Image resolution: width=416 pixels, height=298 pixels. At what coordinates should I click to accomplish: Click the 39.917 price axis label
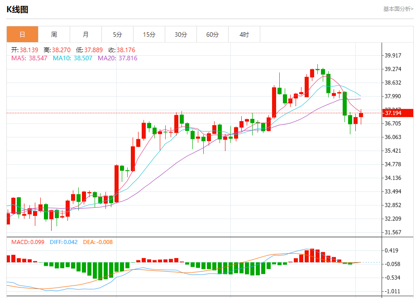(x=393, y=55)
